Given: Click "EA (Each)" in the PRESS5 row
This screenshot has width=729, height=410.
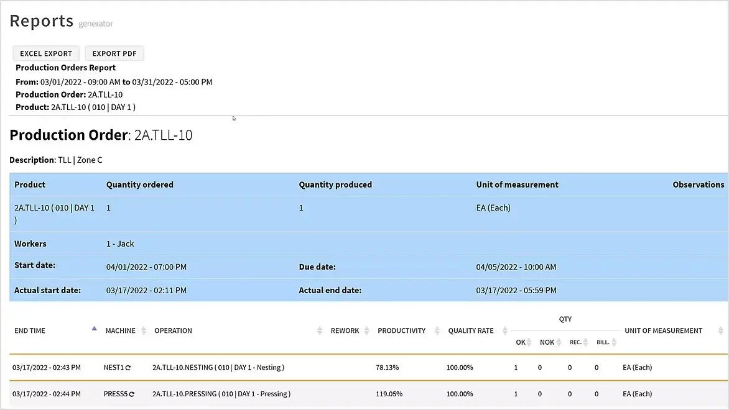Looking at the screenshot, I should [x=638, y=394].
